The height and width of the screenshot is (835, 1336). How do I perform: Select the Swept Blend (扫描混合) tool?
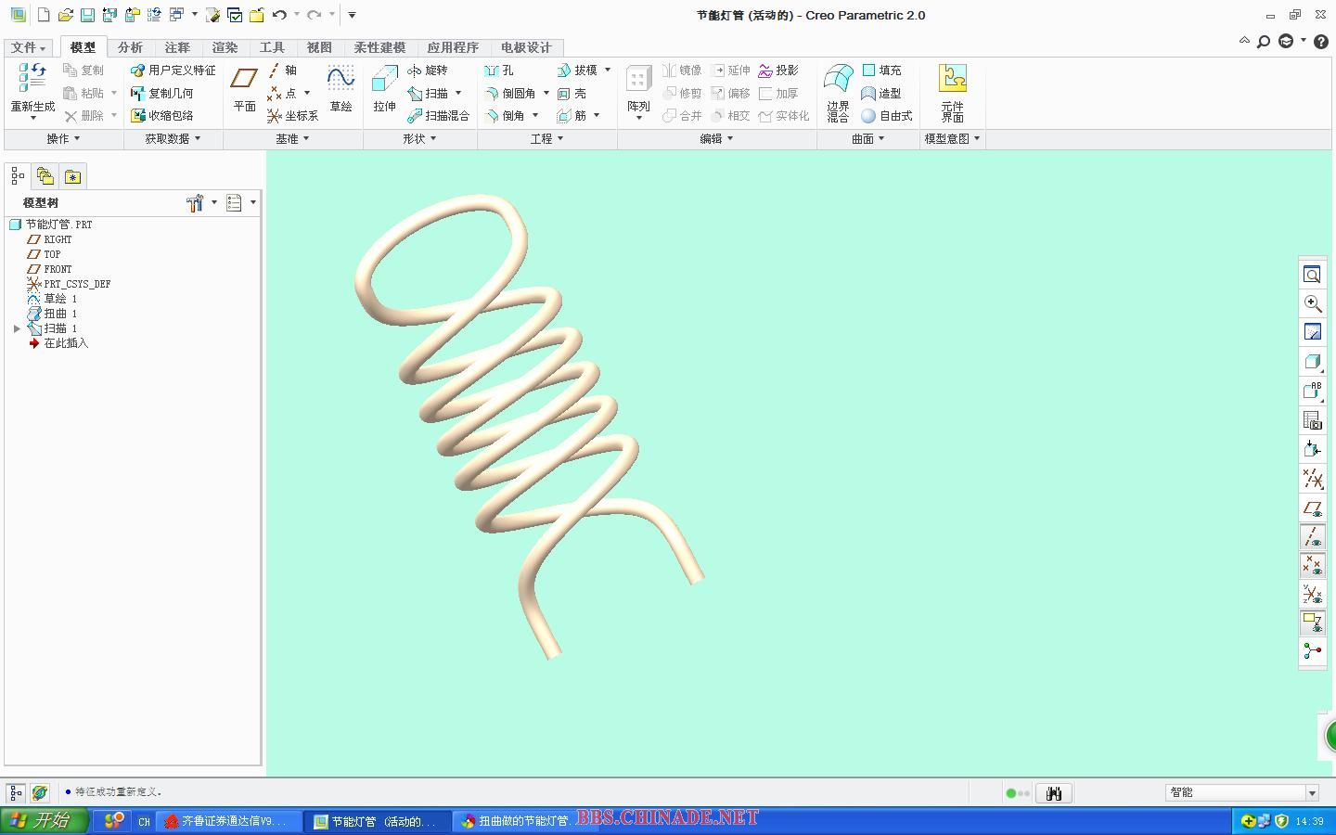tap(438, 116)
